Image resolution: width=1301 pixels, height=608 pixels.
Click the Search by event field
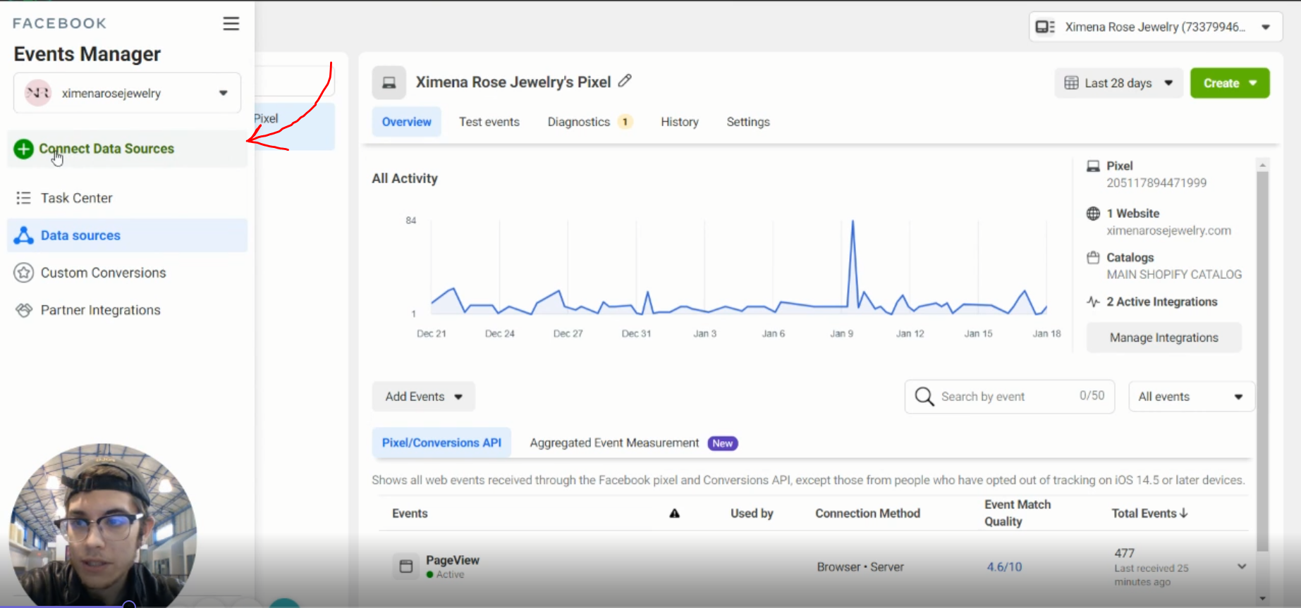(1009, 397)
